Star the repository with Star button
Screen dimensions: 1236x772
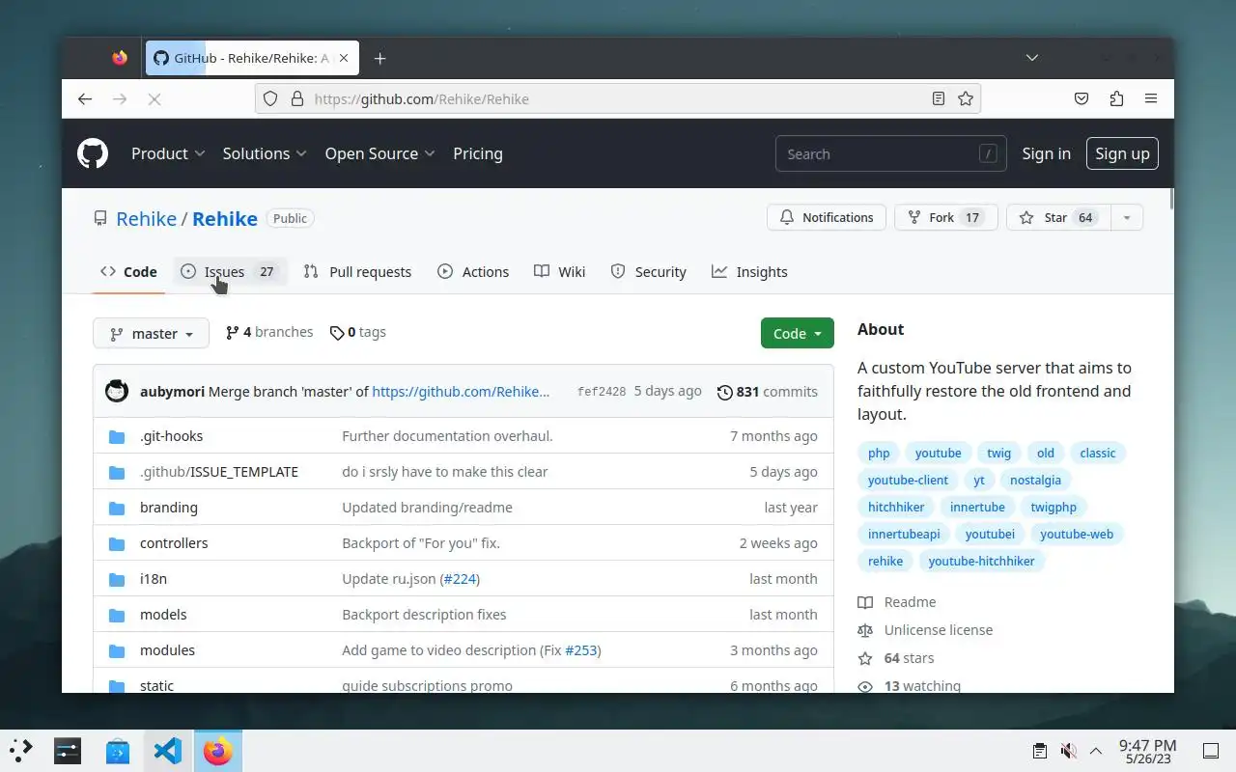tap(1058, 217)
